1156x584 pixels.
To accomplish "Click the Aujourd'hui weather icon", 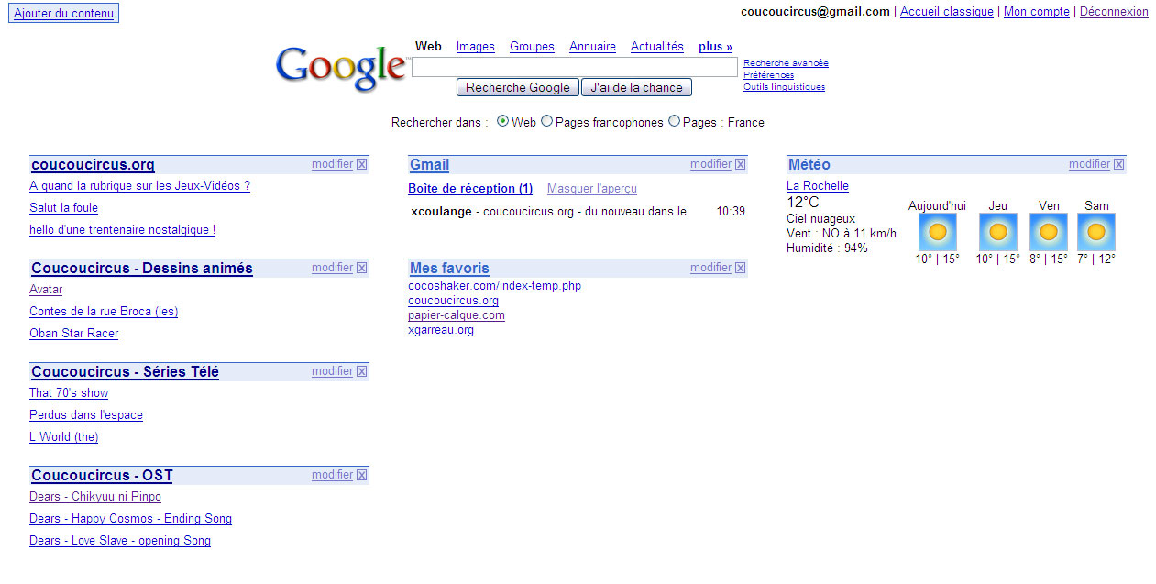I will click(937, 232).
